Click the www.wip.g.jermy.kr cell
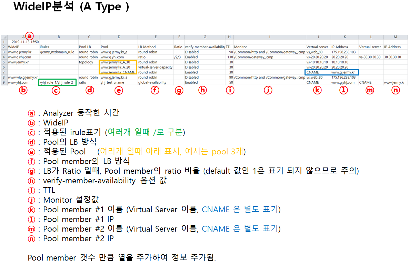Screen dimensions: 409x264 pos(23,78)
